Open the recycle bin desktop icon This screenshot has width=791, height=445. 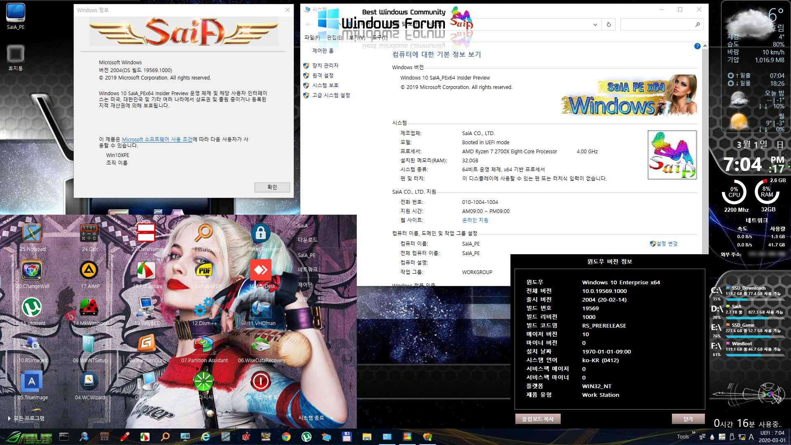(16, 58)
